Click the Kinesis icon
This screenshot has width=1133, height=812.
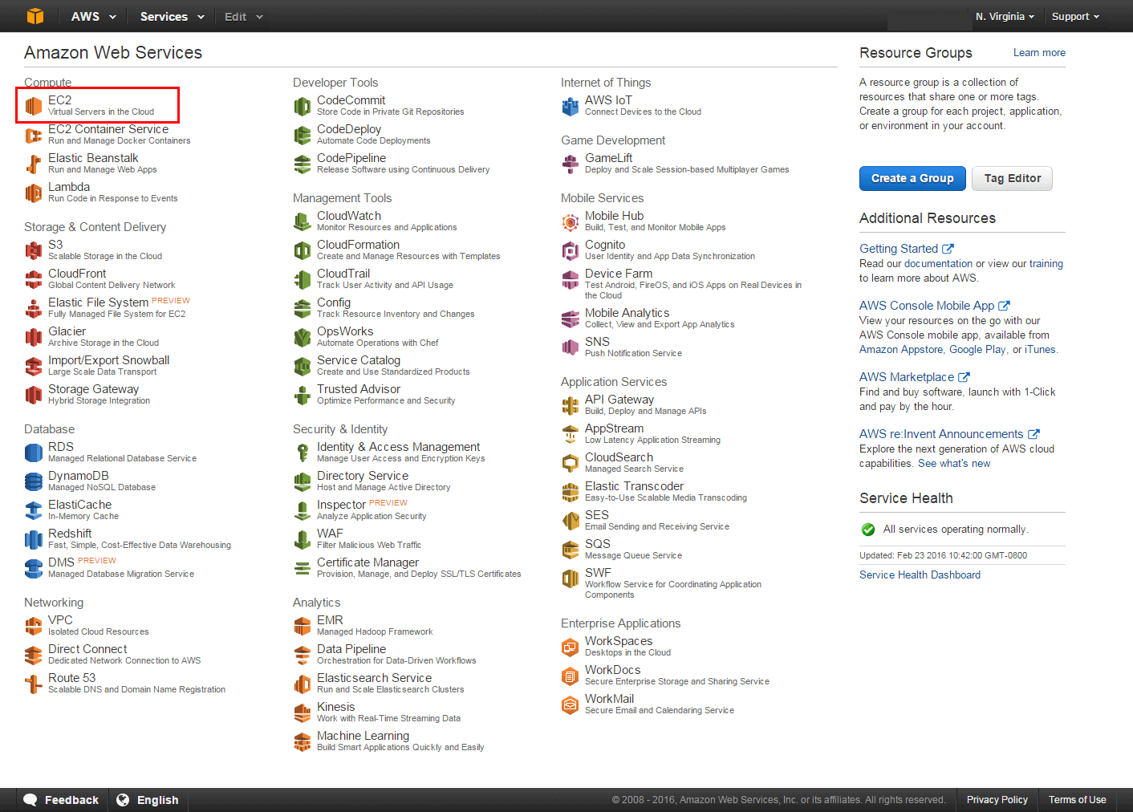click(x=303, y=713)
